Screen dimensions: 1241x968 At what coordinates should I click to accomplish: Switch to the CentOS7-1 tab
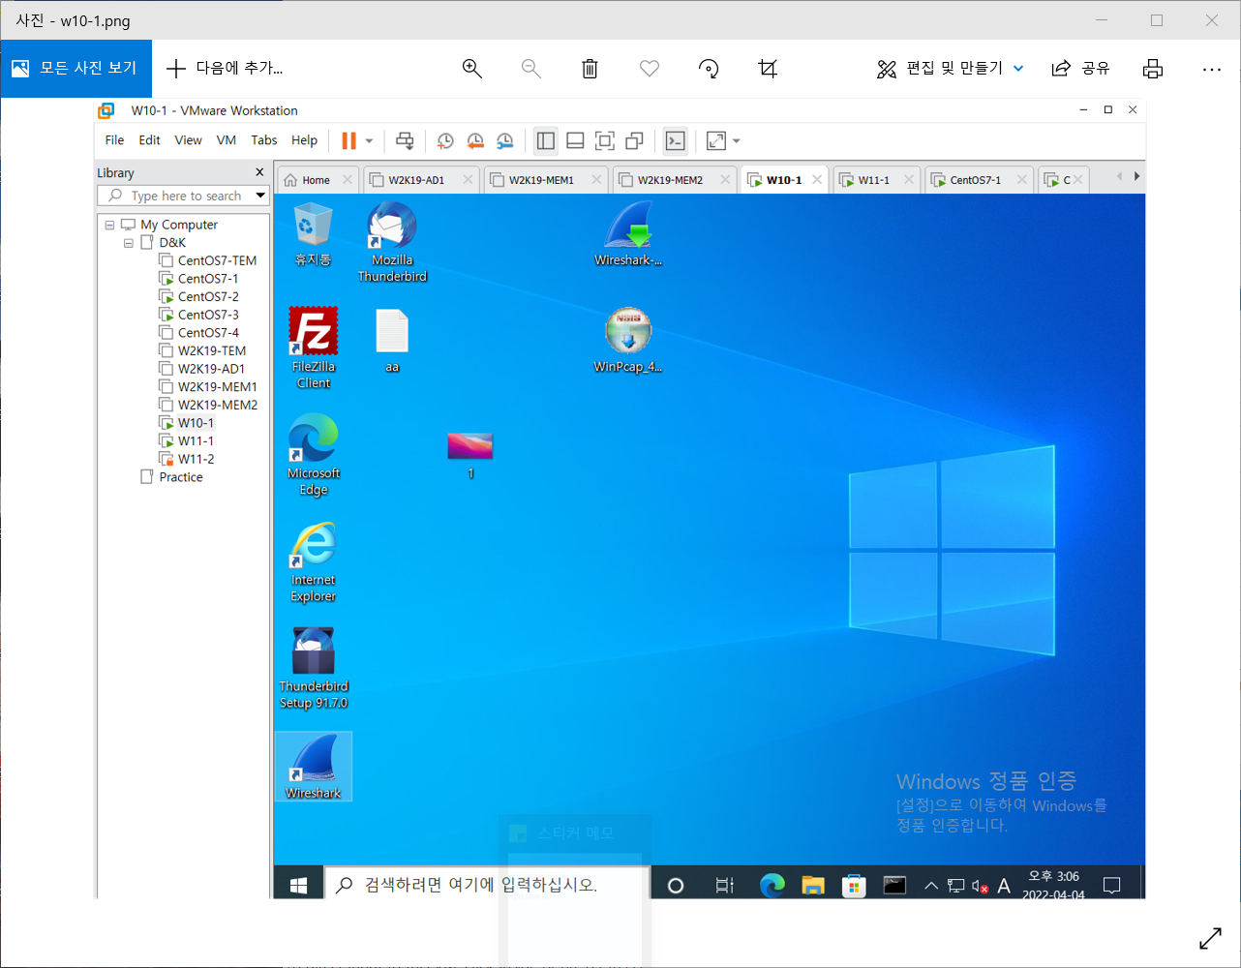975,180
